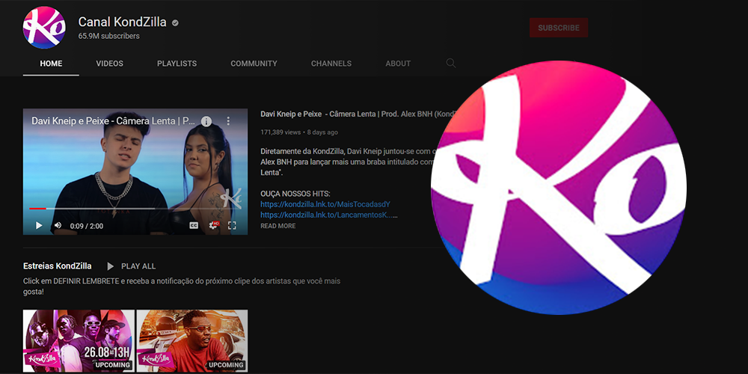Click the 65.9M subscribers text

[108, 36]
